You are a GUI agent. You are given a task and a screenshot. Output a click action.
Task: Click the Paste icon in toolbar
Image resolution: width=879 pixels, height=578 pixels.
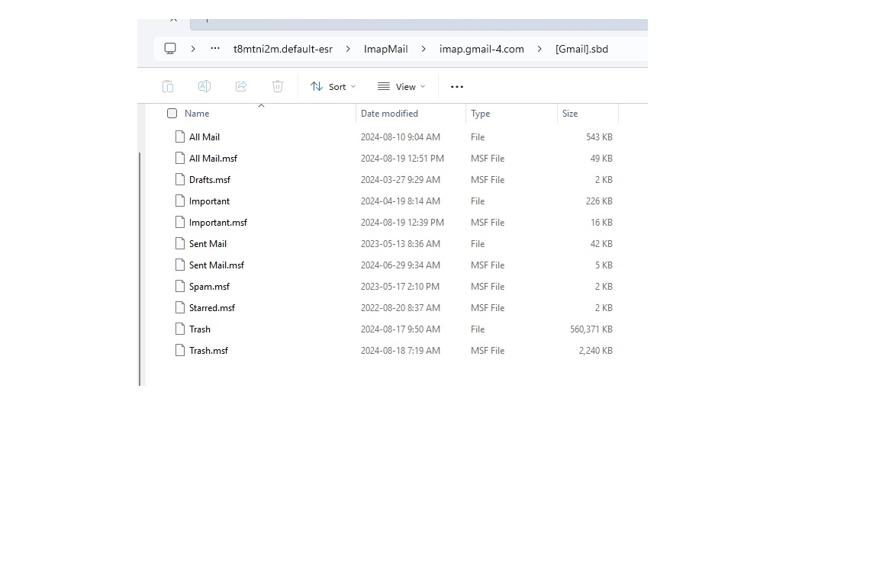168,86
